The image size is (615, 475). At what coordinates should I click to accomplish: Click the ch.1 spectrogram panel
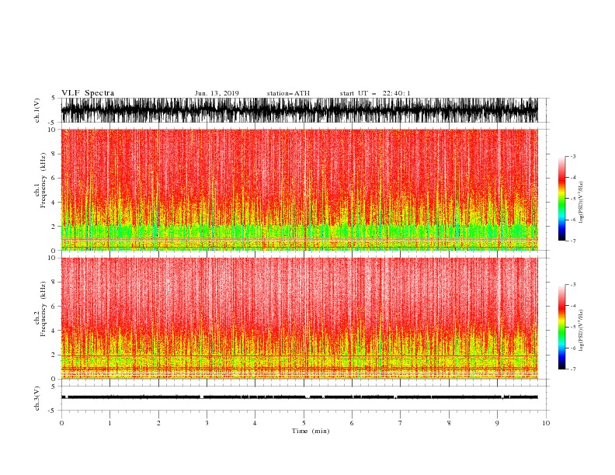tap(300, 189)
